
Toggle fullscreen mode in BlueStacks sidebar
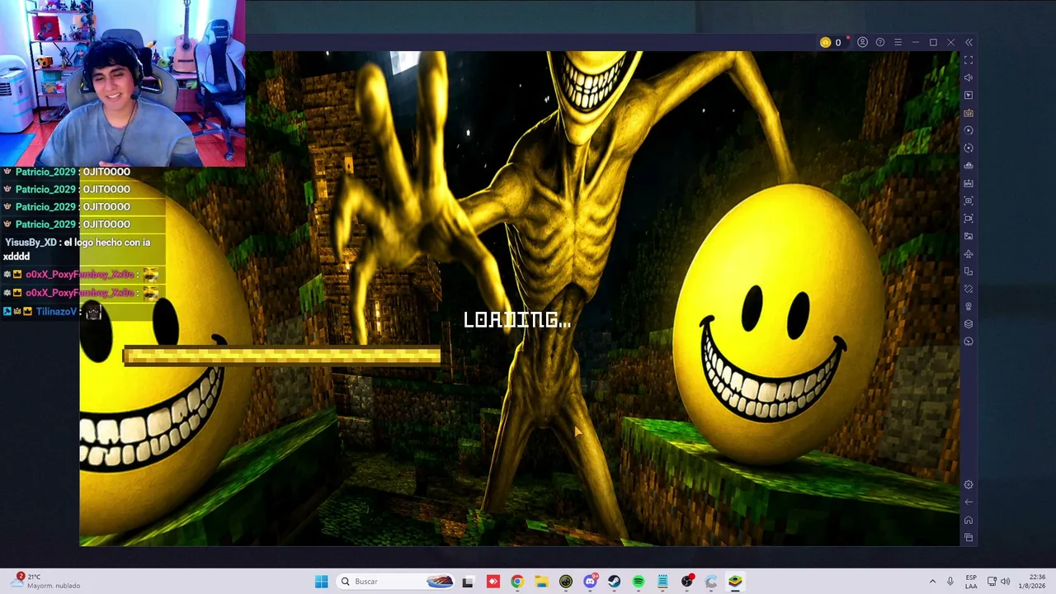click(x=969, y=60)
